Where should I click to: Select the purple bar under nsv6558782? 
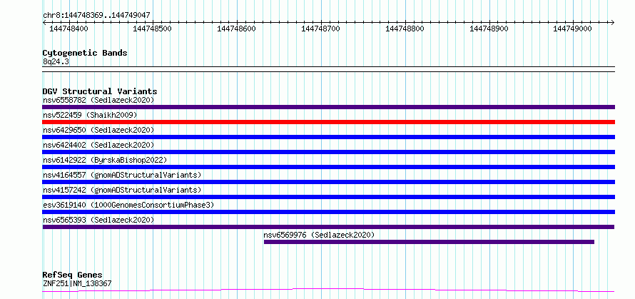tap(328, 107)
